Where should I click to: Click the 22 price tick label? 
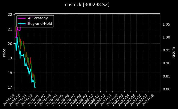(10, 14)
